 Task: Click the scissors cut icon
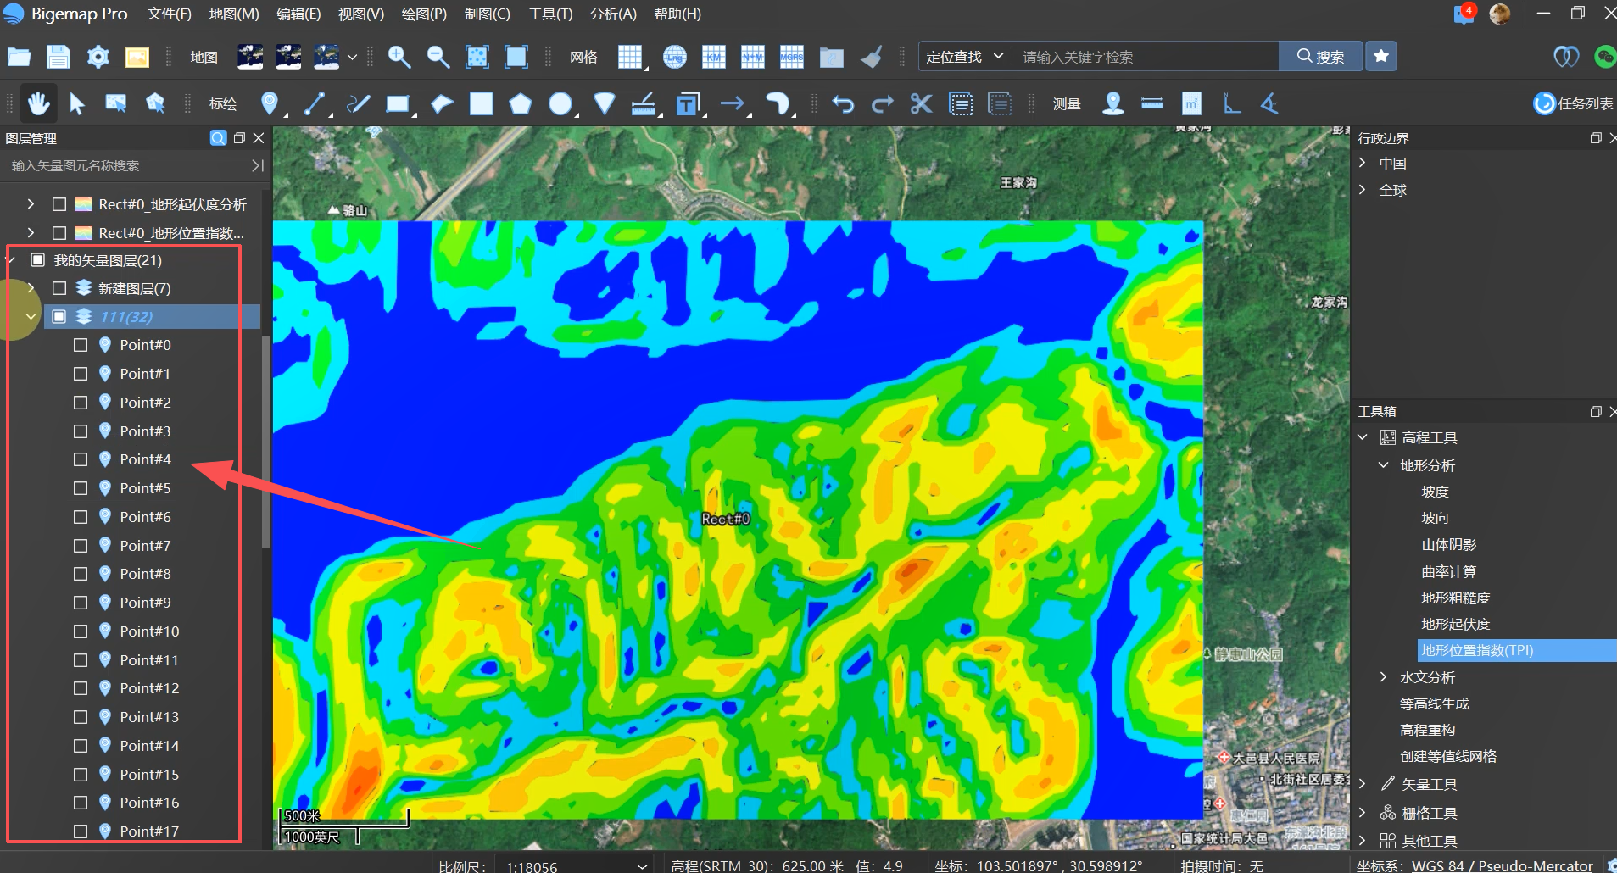pos(921,103)
